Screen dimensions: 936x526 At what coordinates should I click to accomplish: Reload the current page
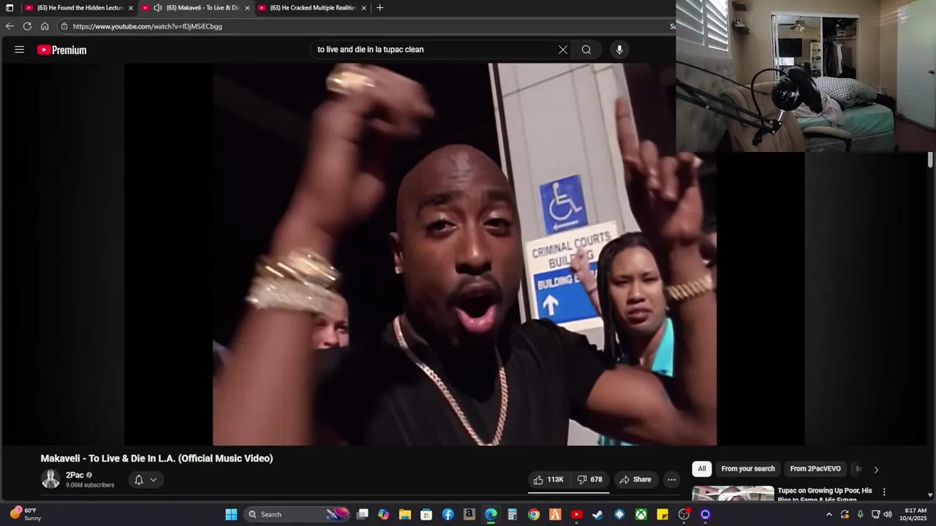[x=27, y=26]
